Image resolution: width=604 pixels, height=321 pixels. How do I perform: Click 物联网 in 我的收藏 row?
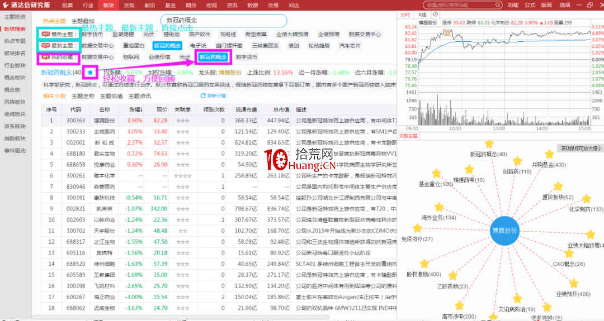tap(131, 57)
